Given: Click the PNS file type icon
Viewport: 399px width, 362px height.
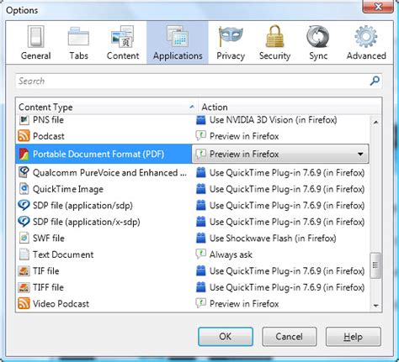Looking at the screenshot, I should [x=24, y=120].
